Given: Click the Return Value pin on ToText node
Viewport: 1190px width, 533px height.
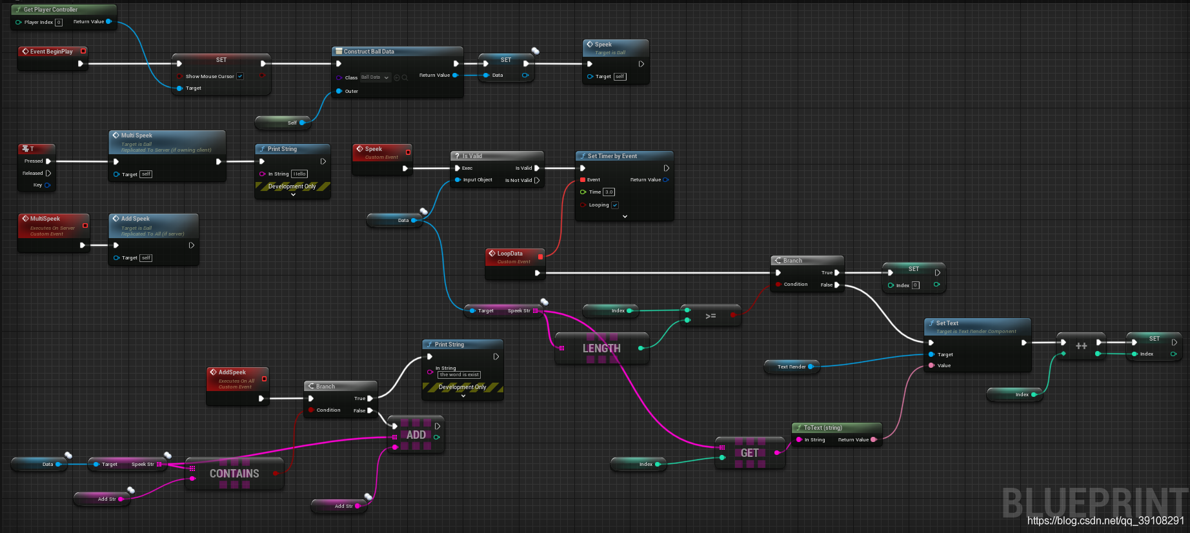Looking at the screenshot, I should pyautogui.click(x=873, y=439).
